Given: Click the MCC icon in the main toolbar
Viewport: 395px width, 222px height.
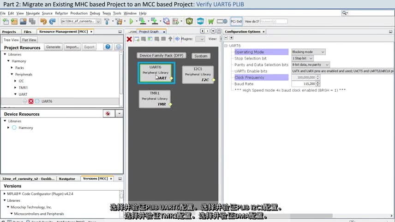Looking at the screenshot, I should [200, 21].
